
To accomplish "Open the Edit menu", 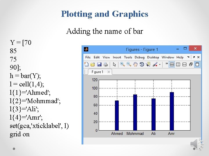I will (96, 57).
